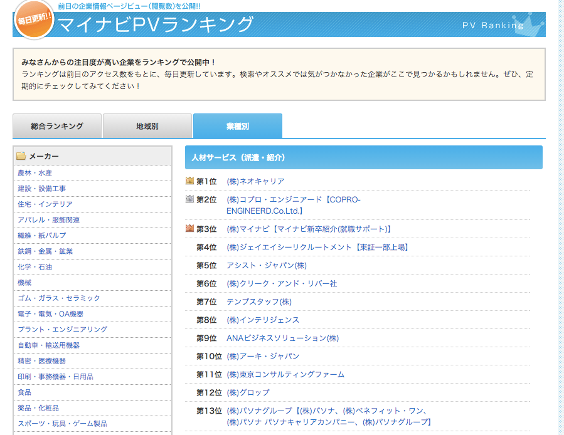Click the gold crown icon beside 第1位

pyautogui.click(x=189, y=181)
